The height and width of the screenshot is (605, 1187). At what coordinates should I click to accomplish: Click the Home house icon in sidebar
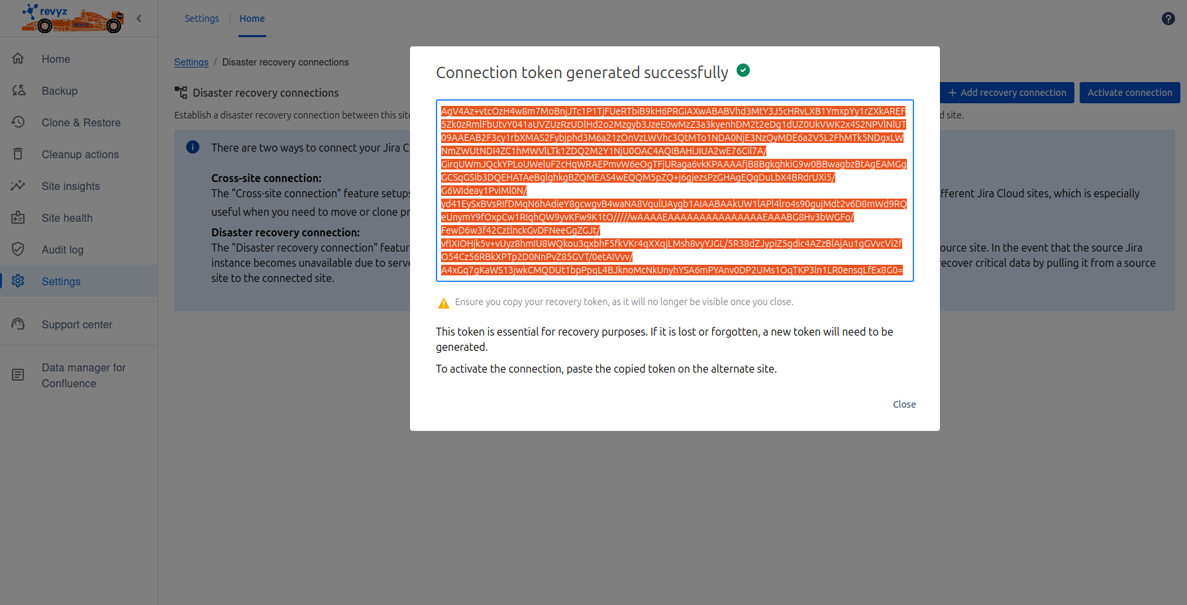18,59
